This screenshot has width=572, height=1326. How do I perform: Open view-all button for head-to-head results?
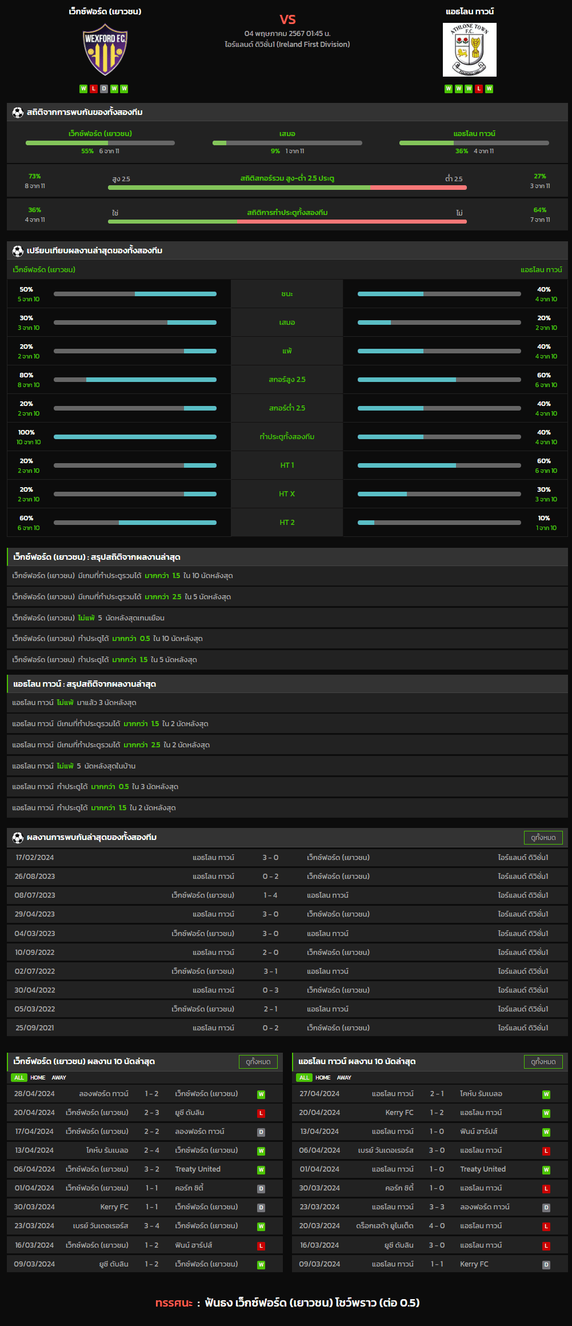[543, 837]
